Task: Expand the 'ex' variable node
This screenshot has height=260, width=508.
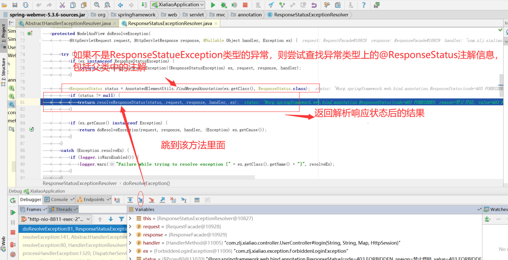Action: [x=130, y=251]
